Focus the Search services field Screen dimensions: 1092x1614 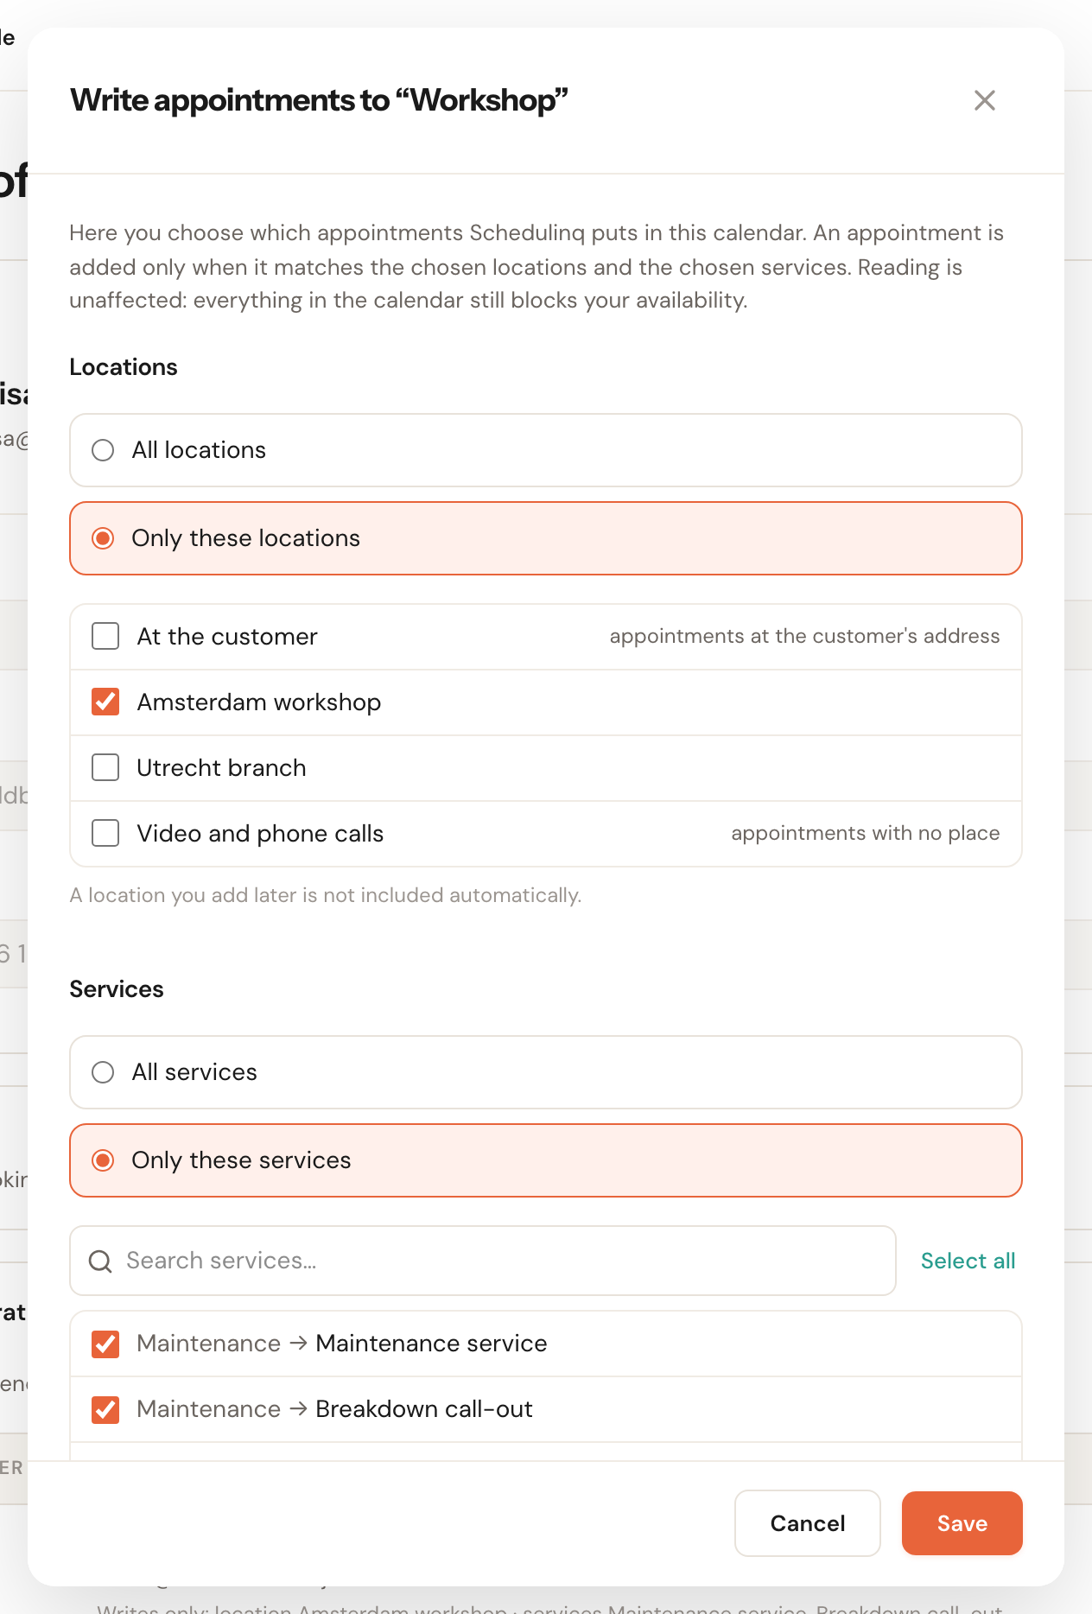point(483,1261)
